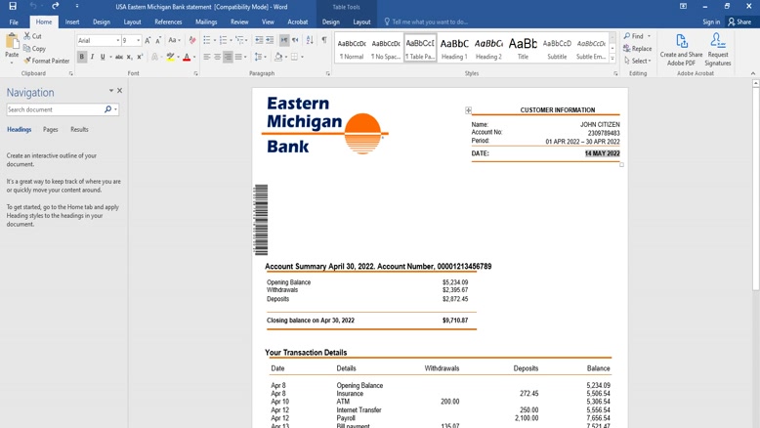Toggle Bold formatting

tap(82, 57)
